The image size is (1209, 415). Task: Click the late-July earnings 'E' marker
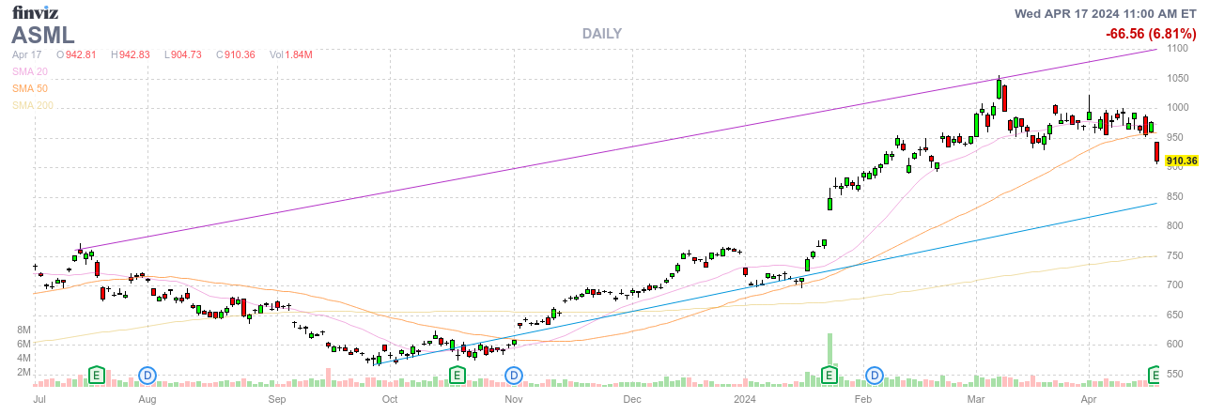[x=96, y=376]
